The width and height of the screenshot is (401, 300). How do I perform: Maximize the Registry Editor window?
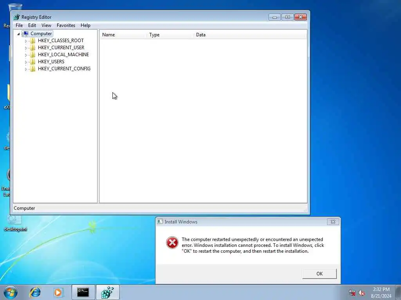[x=287, y=17]
